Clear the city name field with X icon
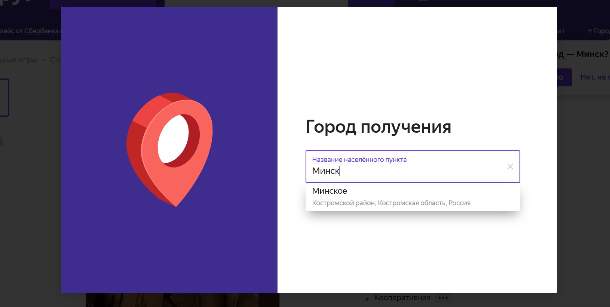Screen dimensions: 610x307 pos(510,167)
